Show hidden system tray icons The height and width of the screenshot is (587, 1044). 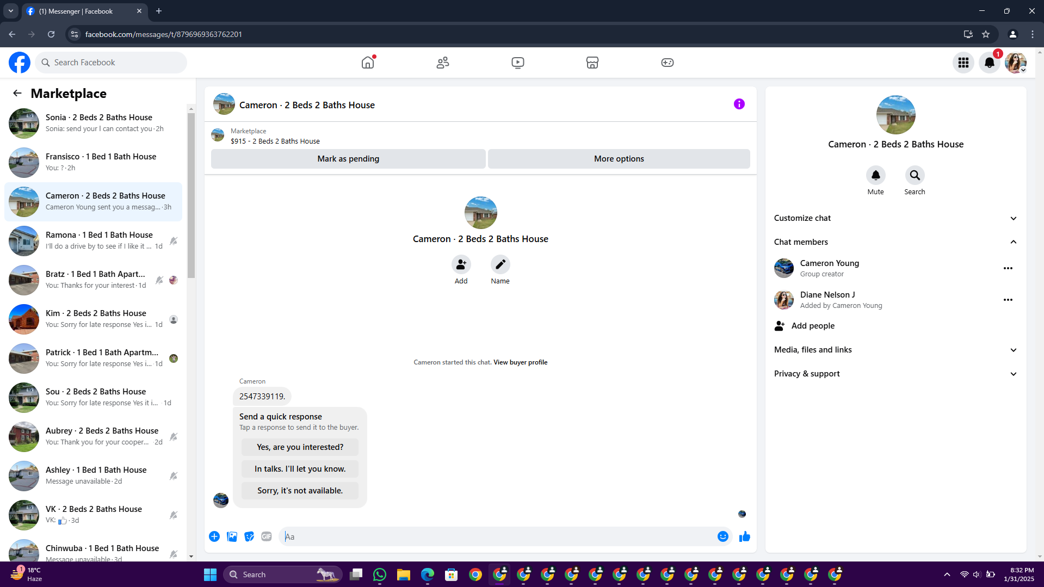click(947, 574)
